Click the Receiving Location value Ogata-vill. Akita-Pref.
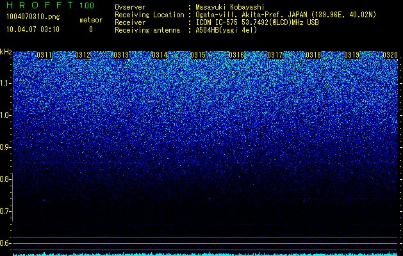 (240, 15)
